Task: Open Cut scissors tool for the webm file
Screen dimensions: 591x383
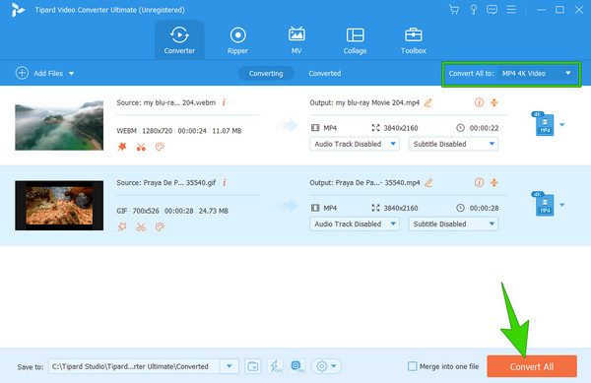Action: [x=141, y=147]
